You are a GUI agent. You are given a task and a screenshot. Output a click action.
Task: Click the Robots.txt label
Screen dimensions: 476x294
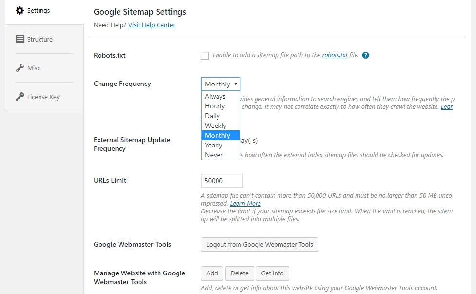pos(110,55)
